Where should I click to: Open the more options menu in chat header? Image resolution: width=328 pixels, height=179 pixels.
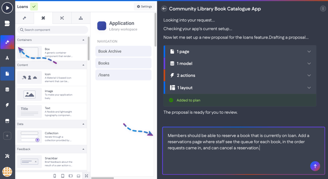pyautogui.click(x=323, y=9)
